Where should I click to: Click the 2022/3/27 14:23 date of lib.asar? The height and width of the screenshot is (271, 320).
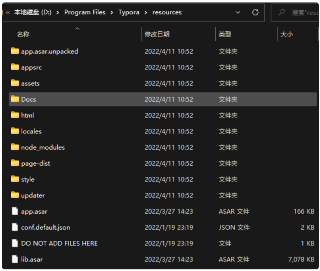tap(169, 259)
